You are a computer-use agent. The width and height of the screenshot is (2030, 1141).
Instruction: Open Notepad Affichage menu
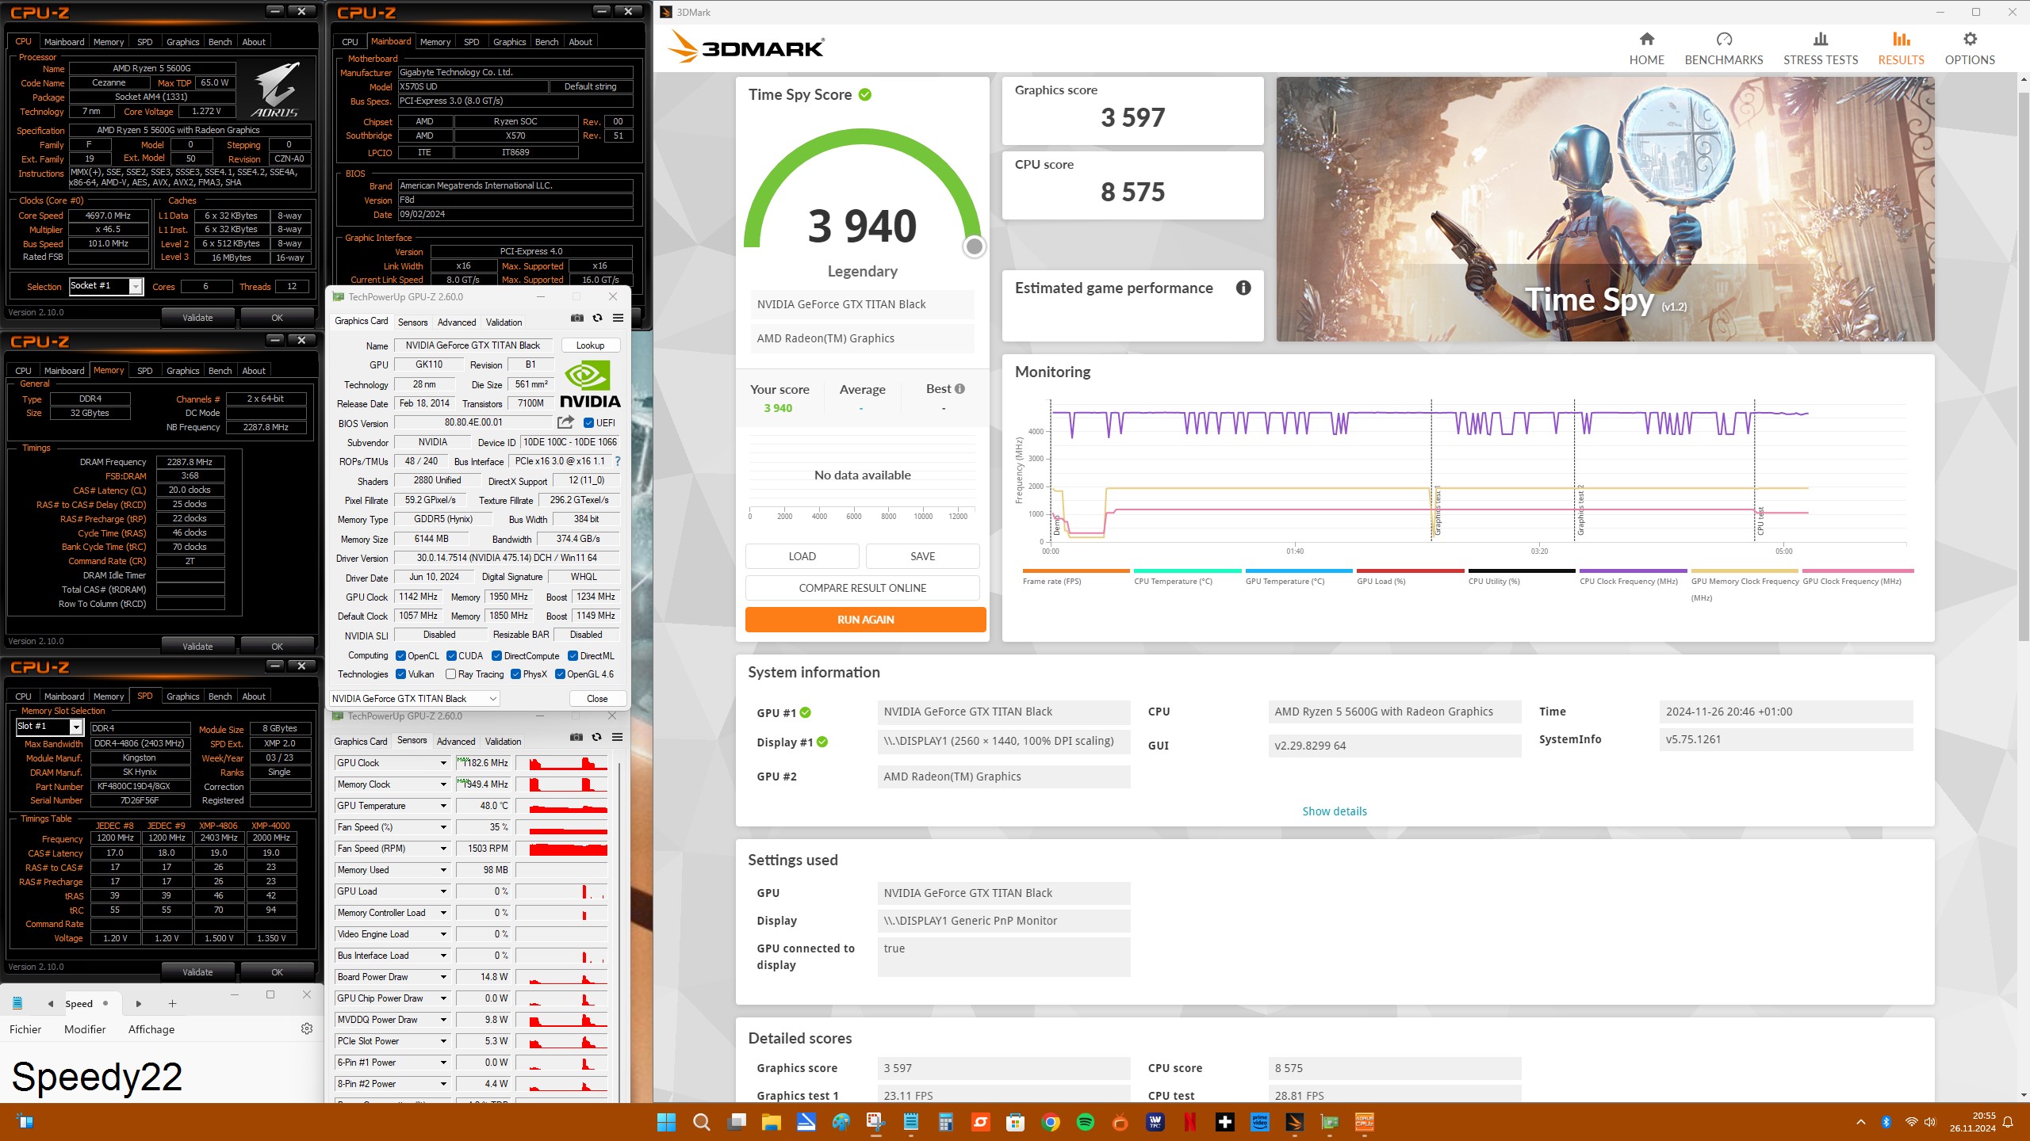coord(151,1029)
